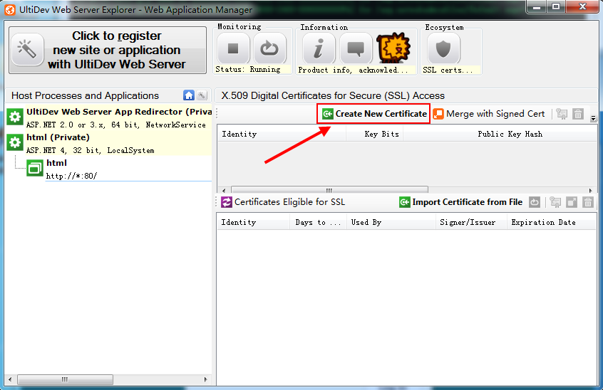This screenshot has width=603, height=390.
Task: Open SSL certs via the shield icon
Action: (x=443, y=48)
